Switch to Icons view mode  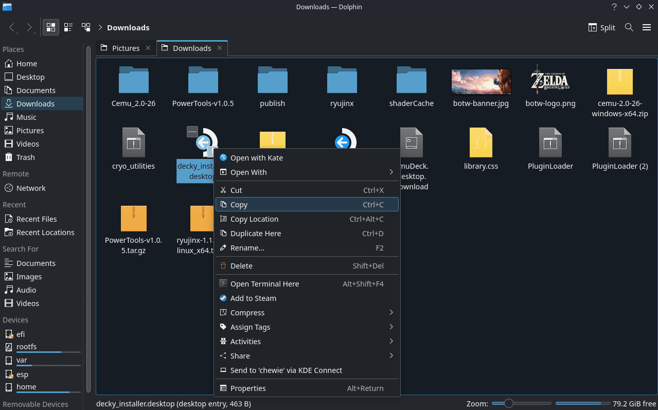(51, 27)
